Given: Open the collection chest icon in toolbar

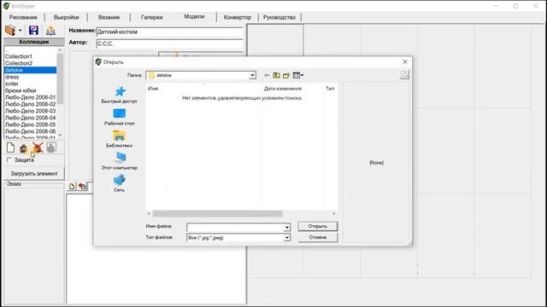Looking at the screenshot, I should pos(10,31).
